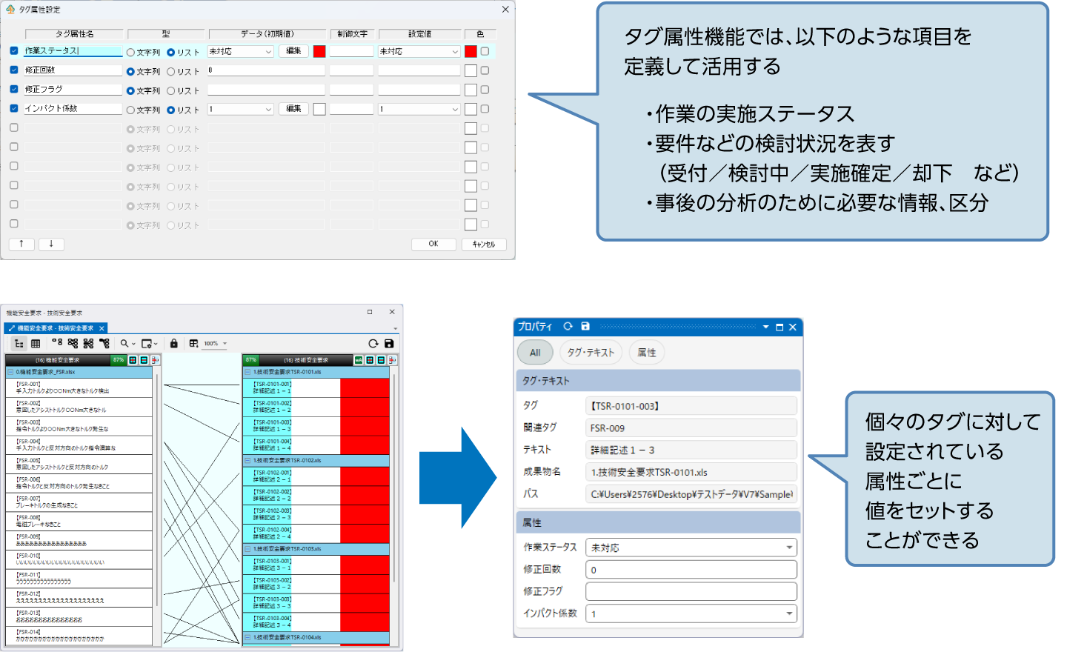Uncheck the 修正回数 attribute checkbox
The image size is (1067, 652).
tap(14, 70)
